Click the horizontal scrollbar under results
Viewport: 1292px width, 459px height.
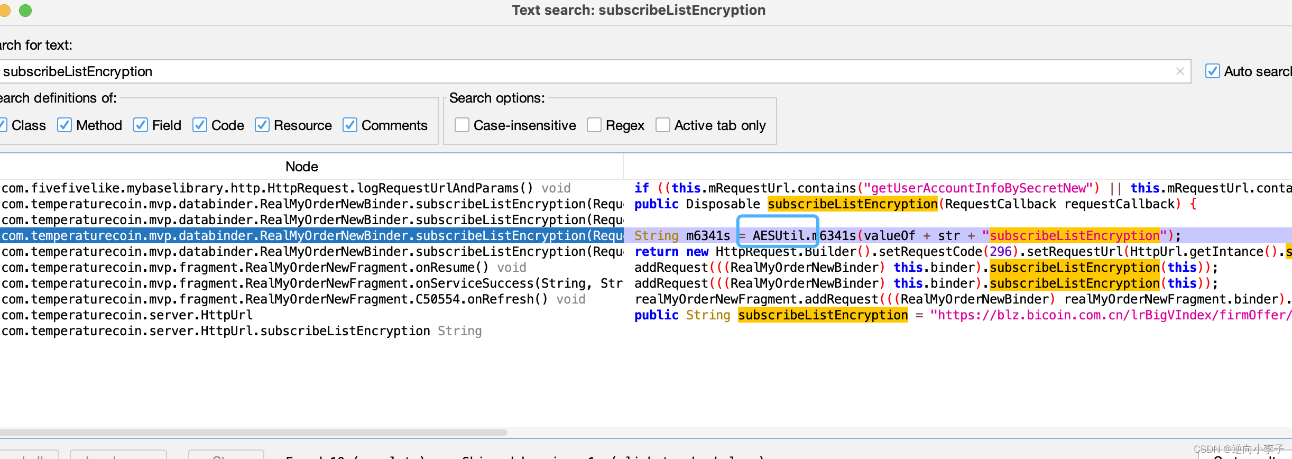[x=254, y=432]
